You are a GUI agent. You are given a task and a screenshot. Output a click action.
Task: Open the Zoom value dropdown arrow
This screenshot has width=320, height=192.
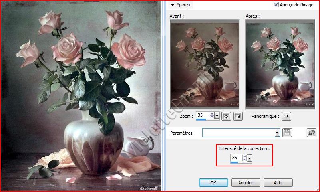point(217,116)
